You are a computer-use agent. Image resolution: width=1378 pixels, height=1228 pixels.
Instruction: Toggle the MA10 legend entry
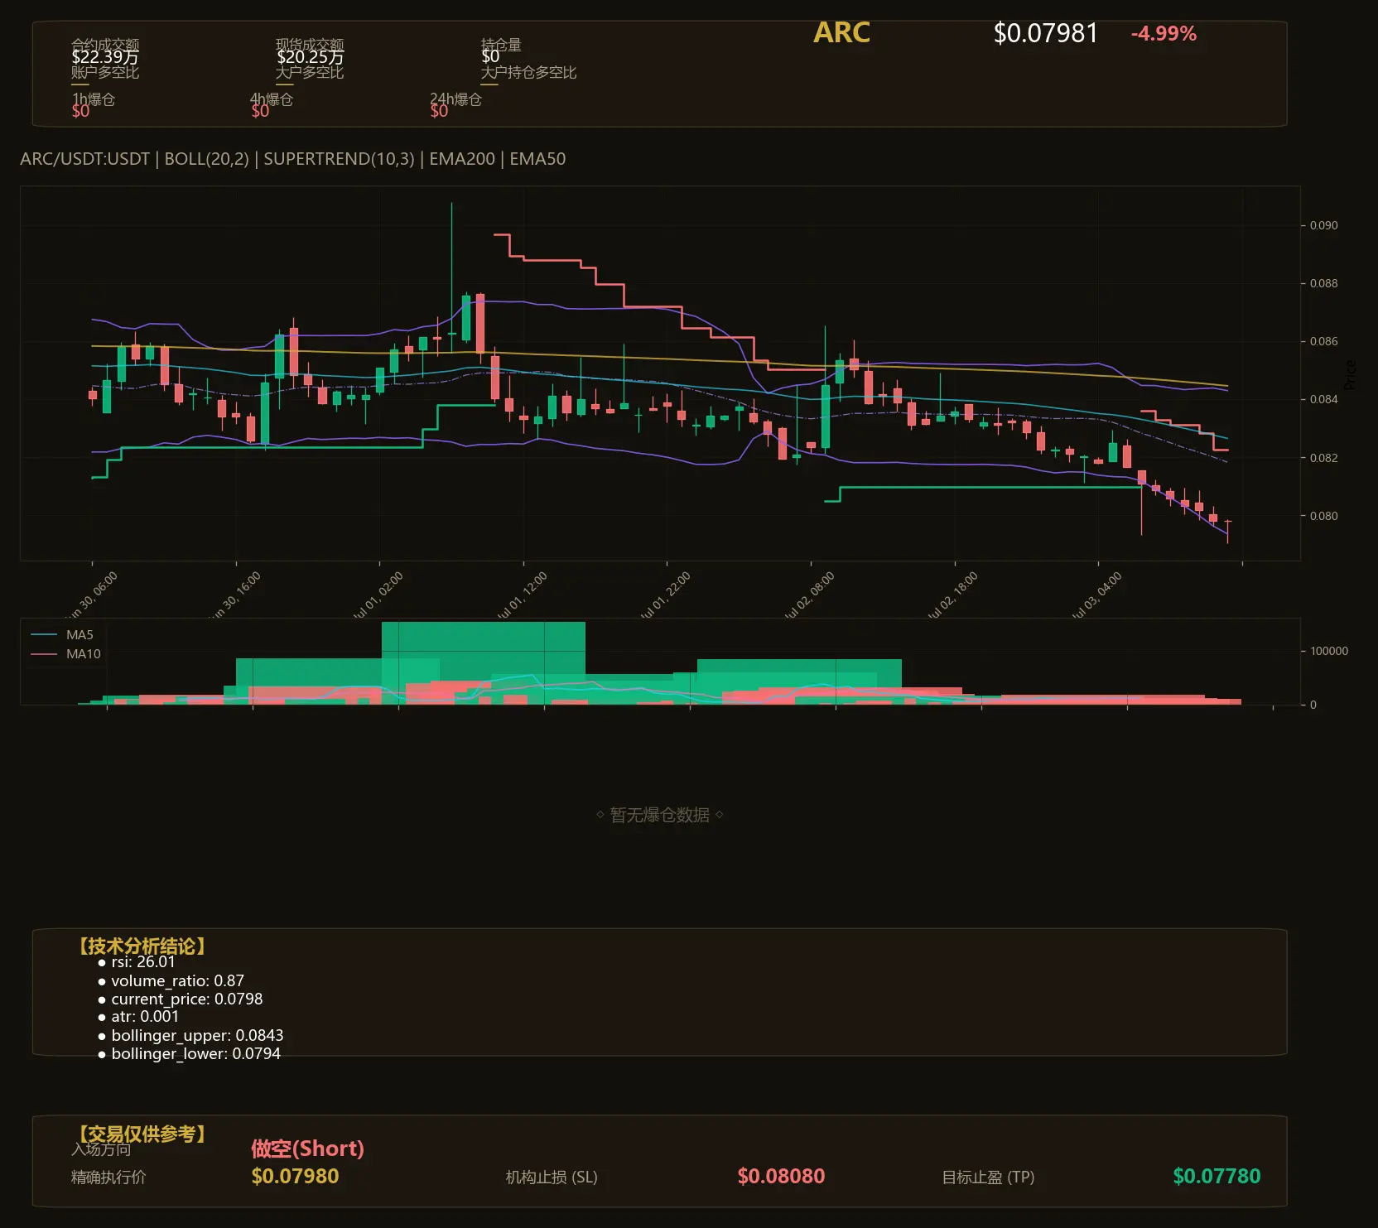click(x=65, y=654)
